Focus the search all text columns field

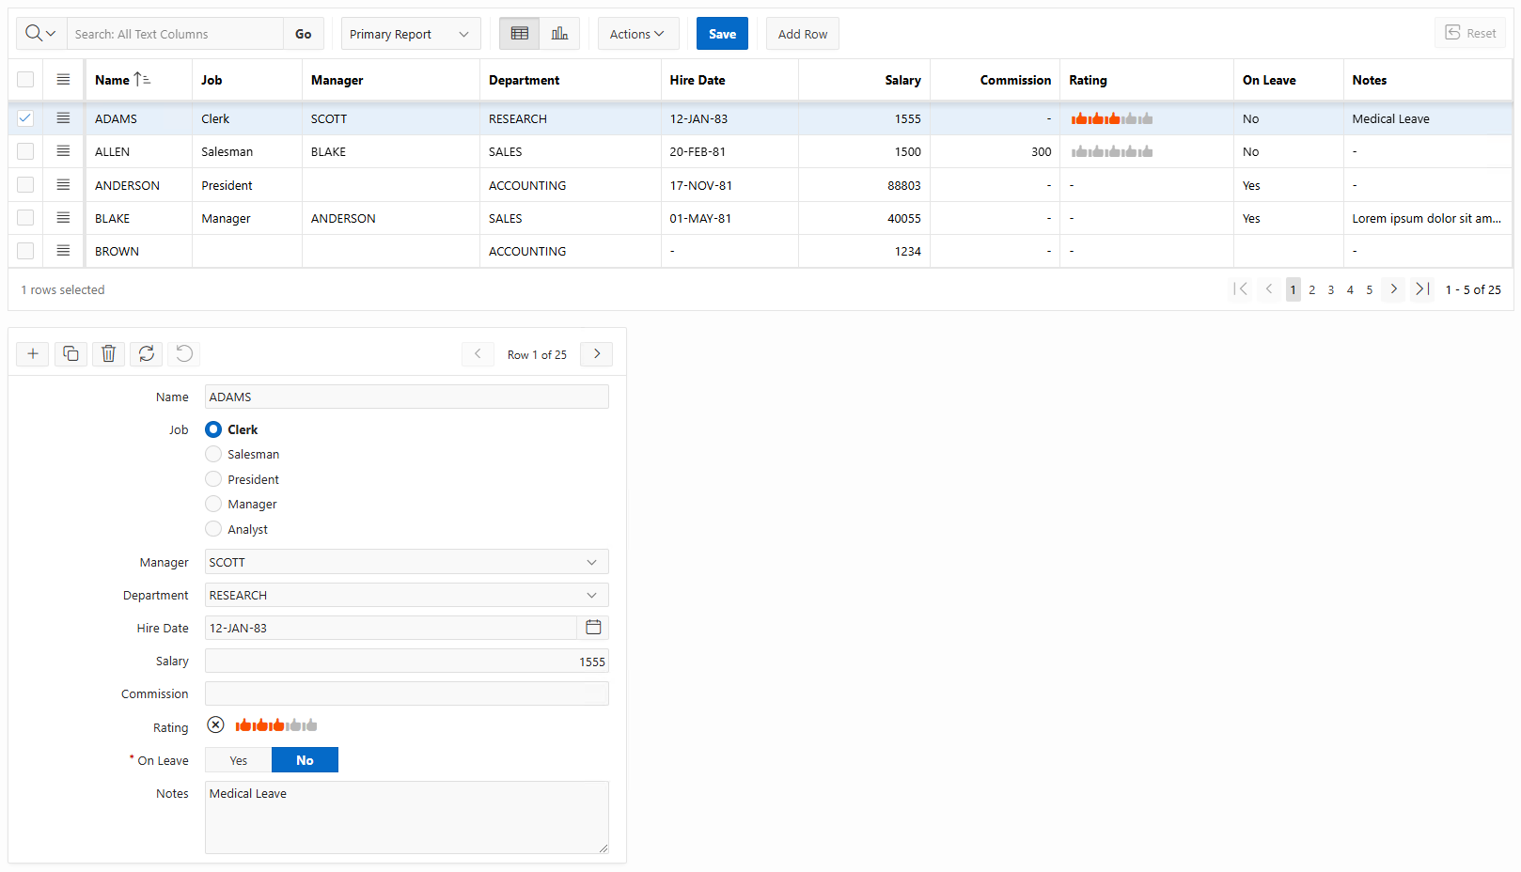click(175, 34)
